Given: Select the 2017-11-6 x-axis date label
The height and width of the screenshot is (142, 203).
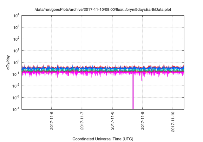Looking at the screenshot, I should [51, 121].
